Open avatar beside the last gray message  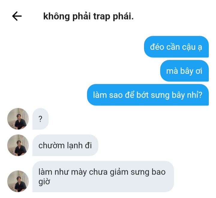click(18, 181)
